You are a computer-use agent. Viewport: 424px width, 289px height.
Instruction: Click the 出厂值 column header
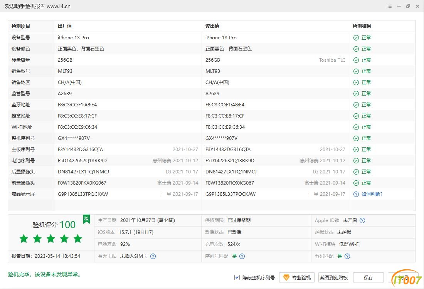tap(65, 26)
